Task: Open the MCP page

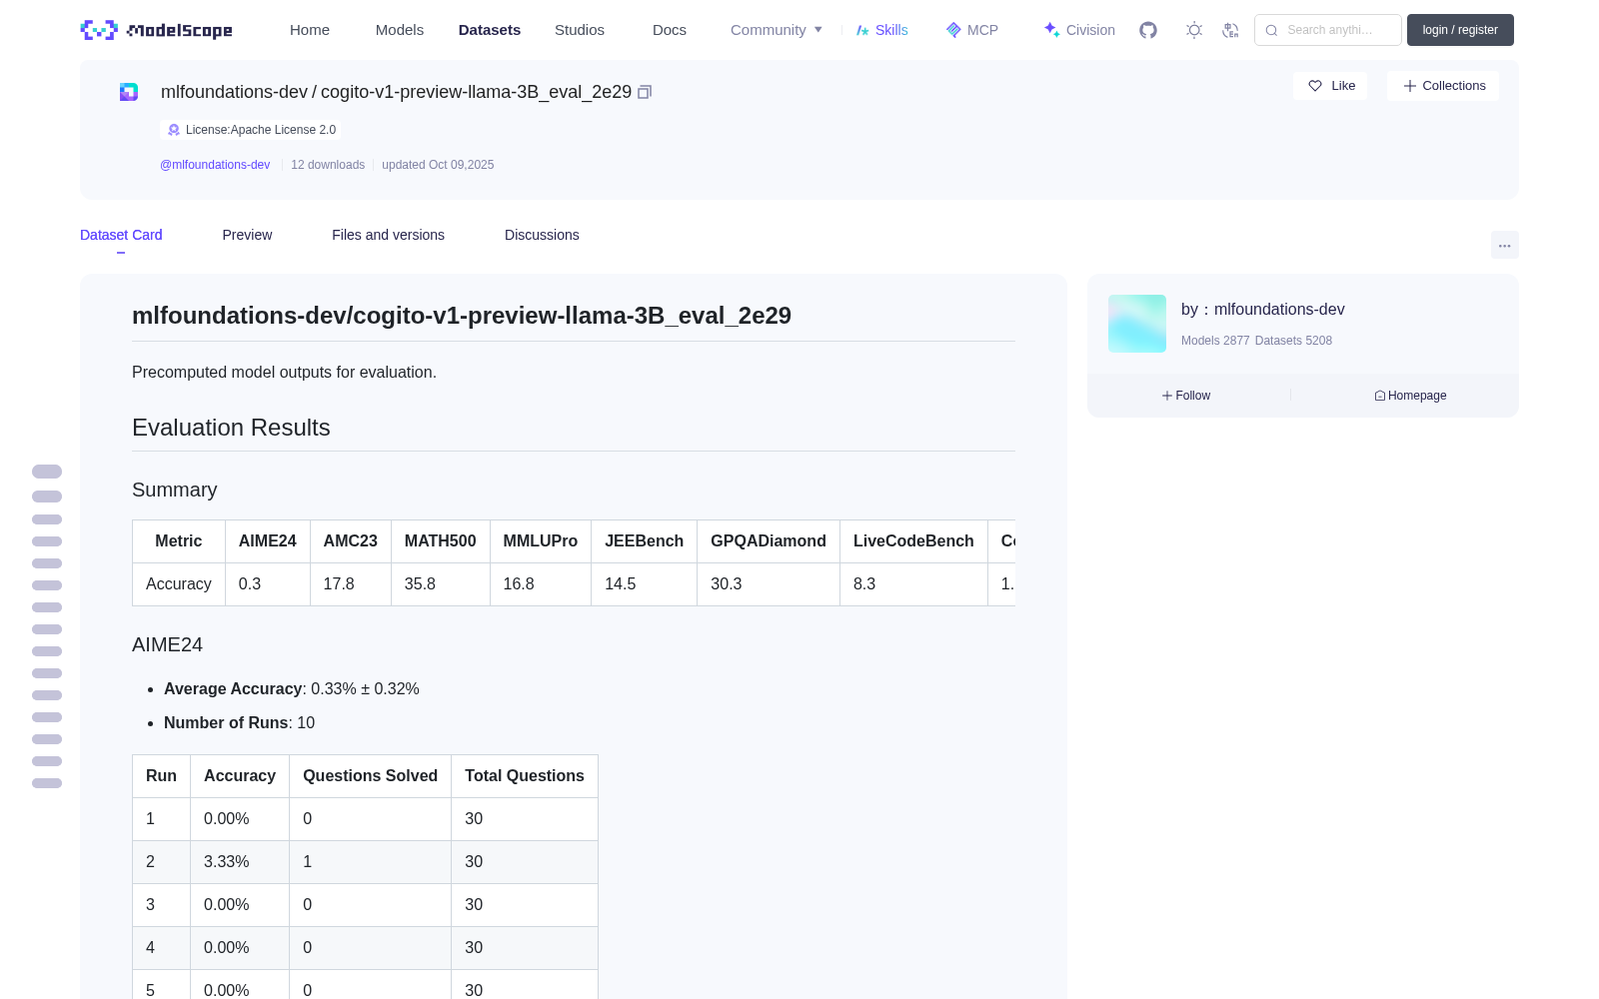Action: (x=971, y=30)
